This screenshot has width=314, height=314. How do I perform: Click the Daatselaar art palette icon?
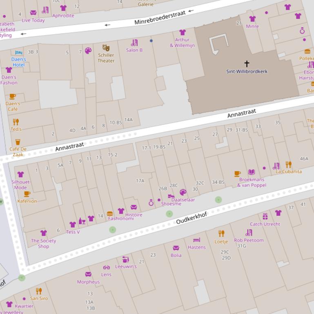183,192
